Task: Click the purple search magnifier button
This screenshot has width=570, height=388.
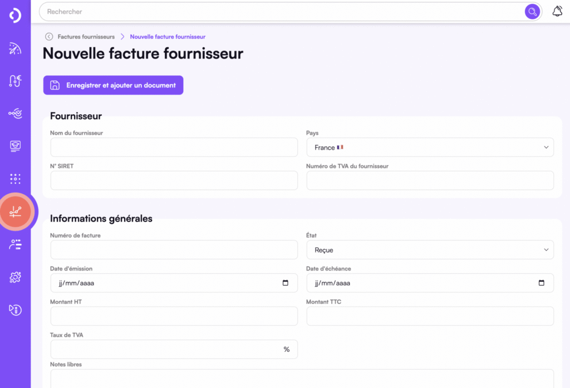Action: (x=532, y=11)
